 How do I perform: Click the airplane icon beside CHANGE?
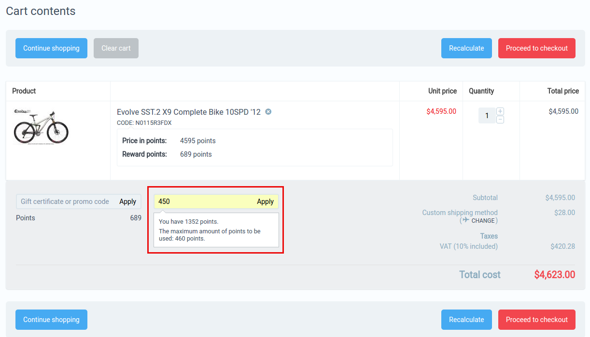point(465,220)
